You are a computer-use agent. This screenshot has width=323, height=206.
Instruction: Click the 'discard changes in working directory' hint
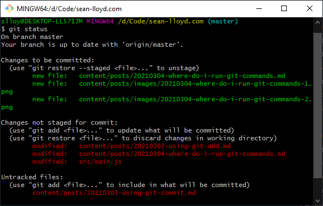point(143,139)
